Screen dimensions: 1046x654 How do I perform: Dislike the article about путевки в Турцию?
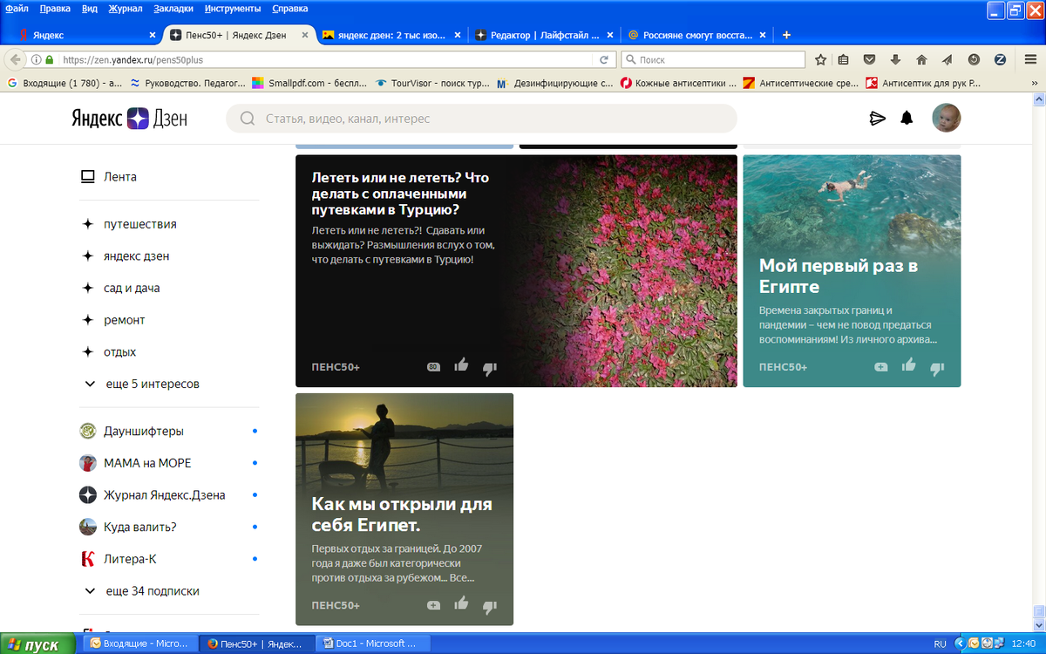[489, 367]
